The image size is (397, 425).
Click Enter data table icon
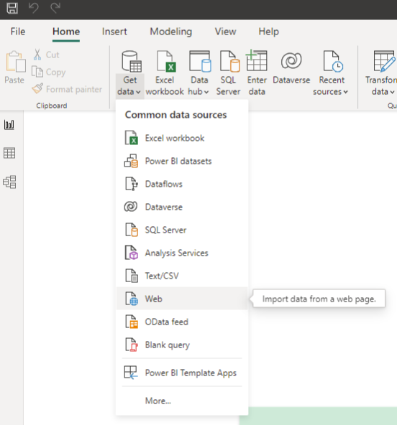256,60
